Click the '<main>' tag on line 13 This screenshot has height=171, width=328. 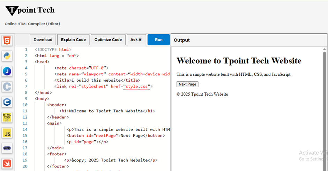(54, 123)
